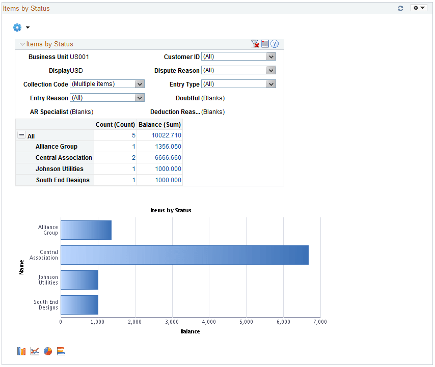Screen dimensions: 435x367
Task: Collapse the Items by Status section triangle
Action: click(x=22, y=44)
